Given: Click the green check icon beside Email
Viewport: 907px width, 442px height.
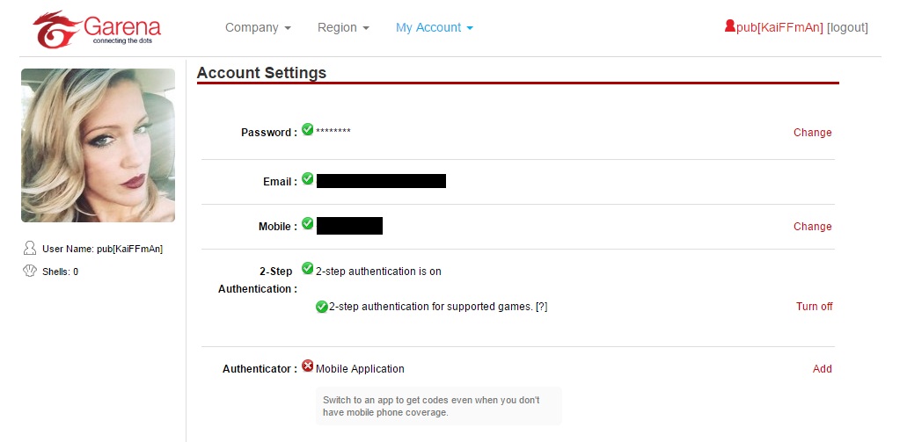Looking at the screenshot, I should tap(307, 178).
